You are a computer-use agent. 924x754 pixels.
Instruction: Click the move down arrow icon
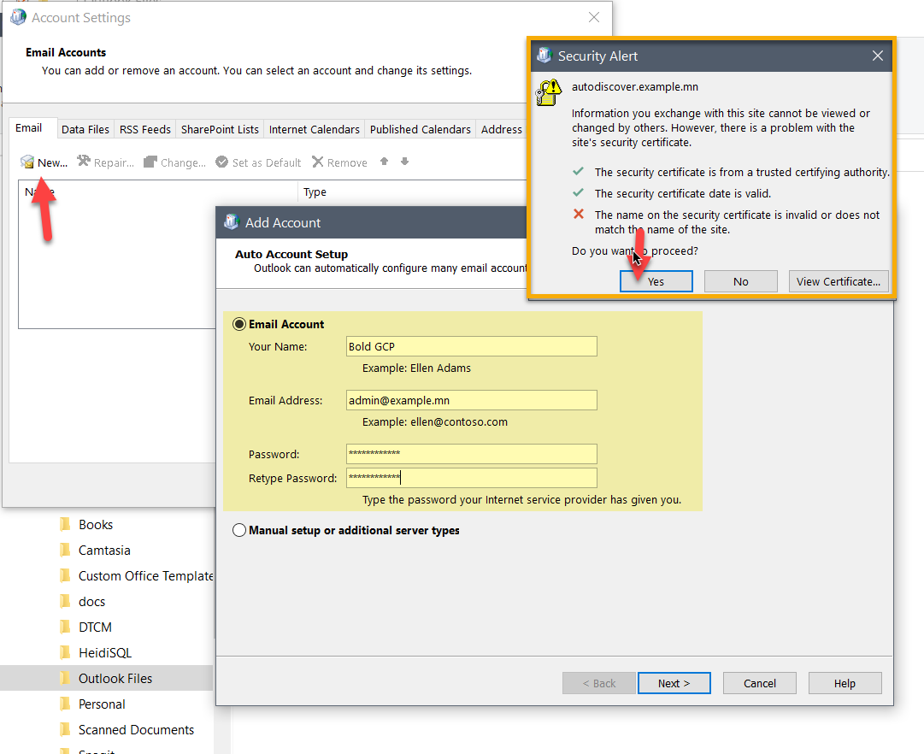(405, 162)
